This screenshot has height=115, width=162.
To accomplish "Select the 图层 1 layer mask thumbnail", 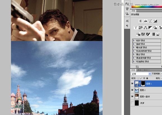I will [x=143, y=84].
